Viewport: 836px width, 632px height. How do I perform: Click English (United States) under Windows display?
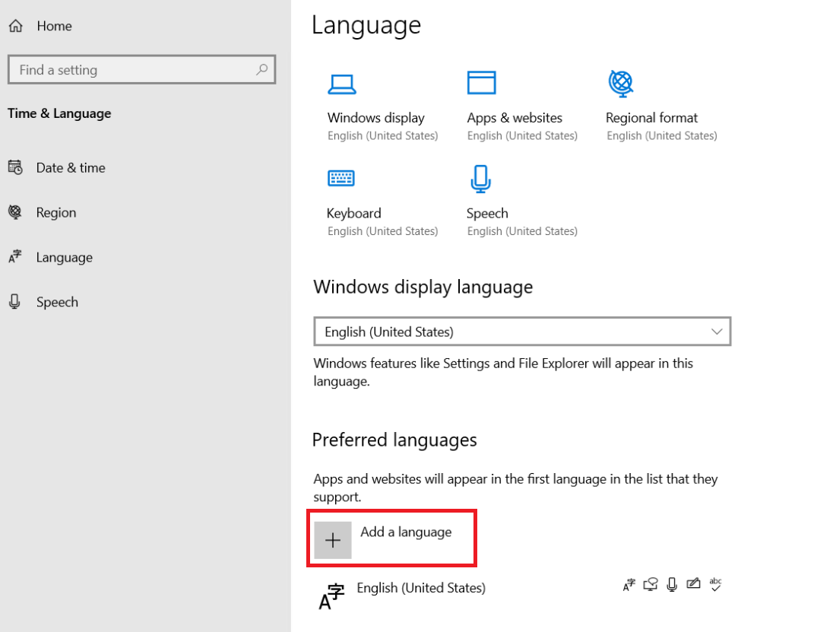pos(383,136)
